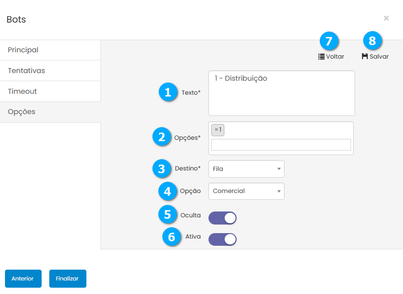The height and width of the screenshot is (294, 403).
Task: Select the Timeout tab
Action: [50, 92]
